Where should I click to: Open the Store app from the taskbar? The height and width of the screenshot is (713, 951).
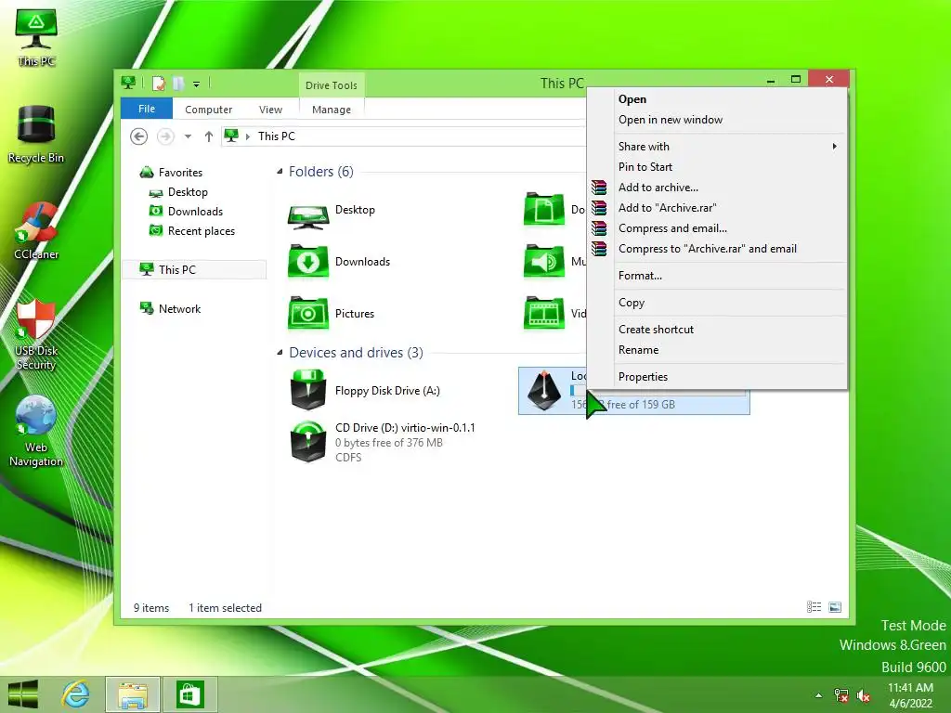[189, 694]
